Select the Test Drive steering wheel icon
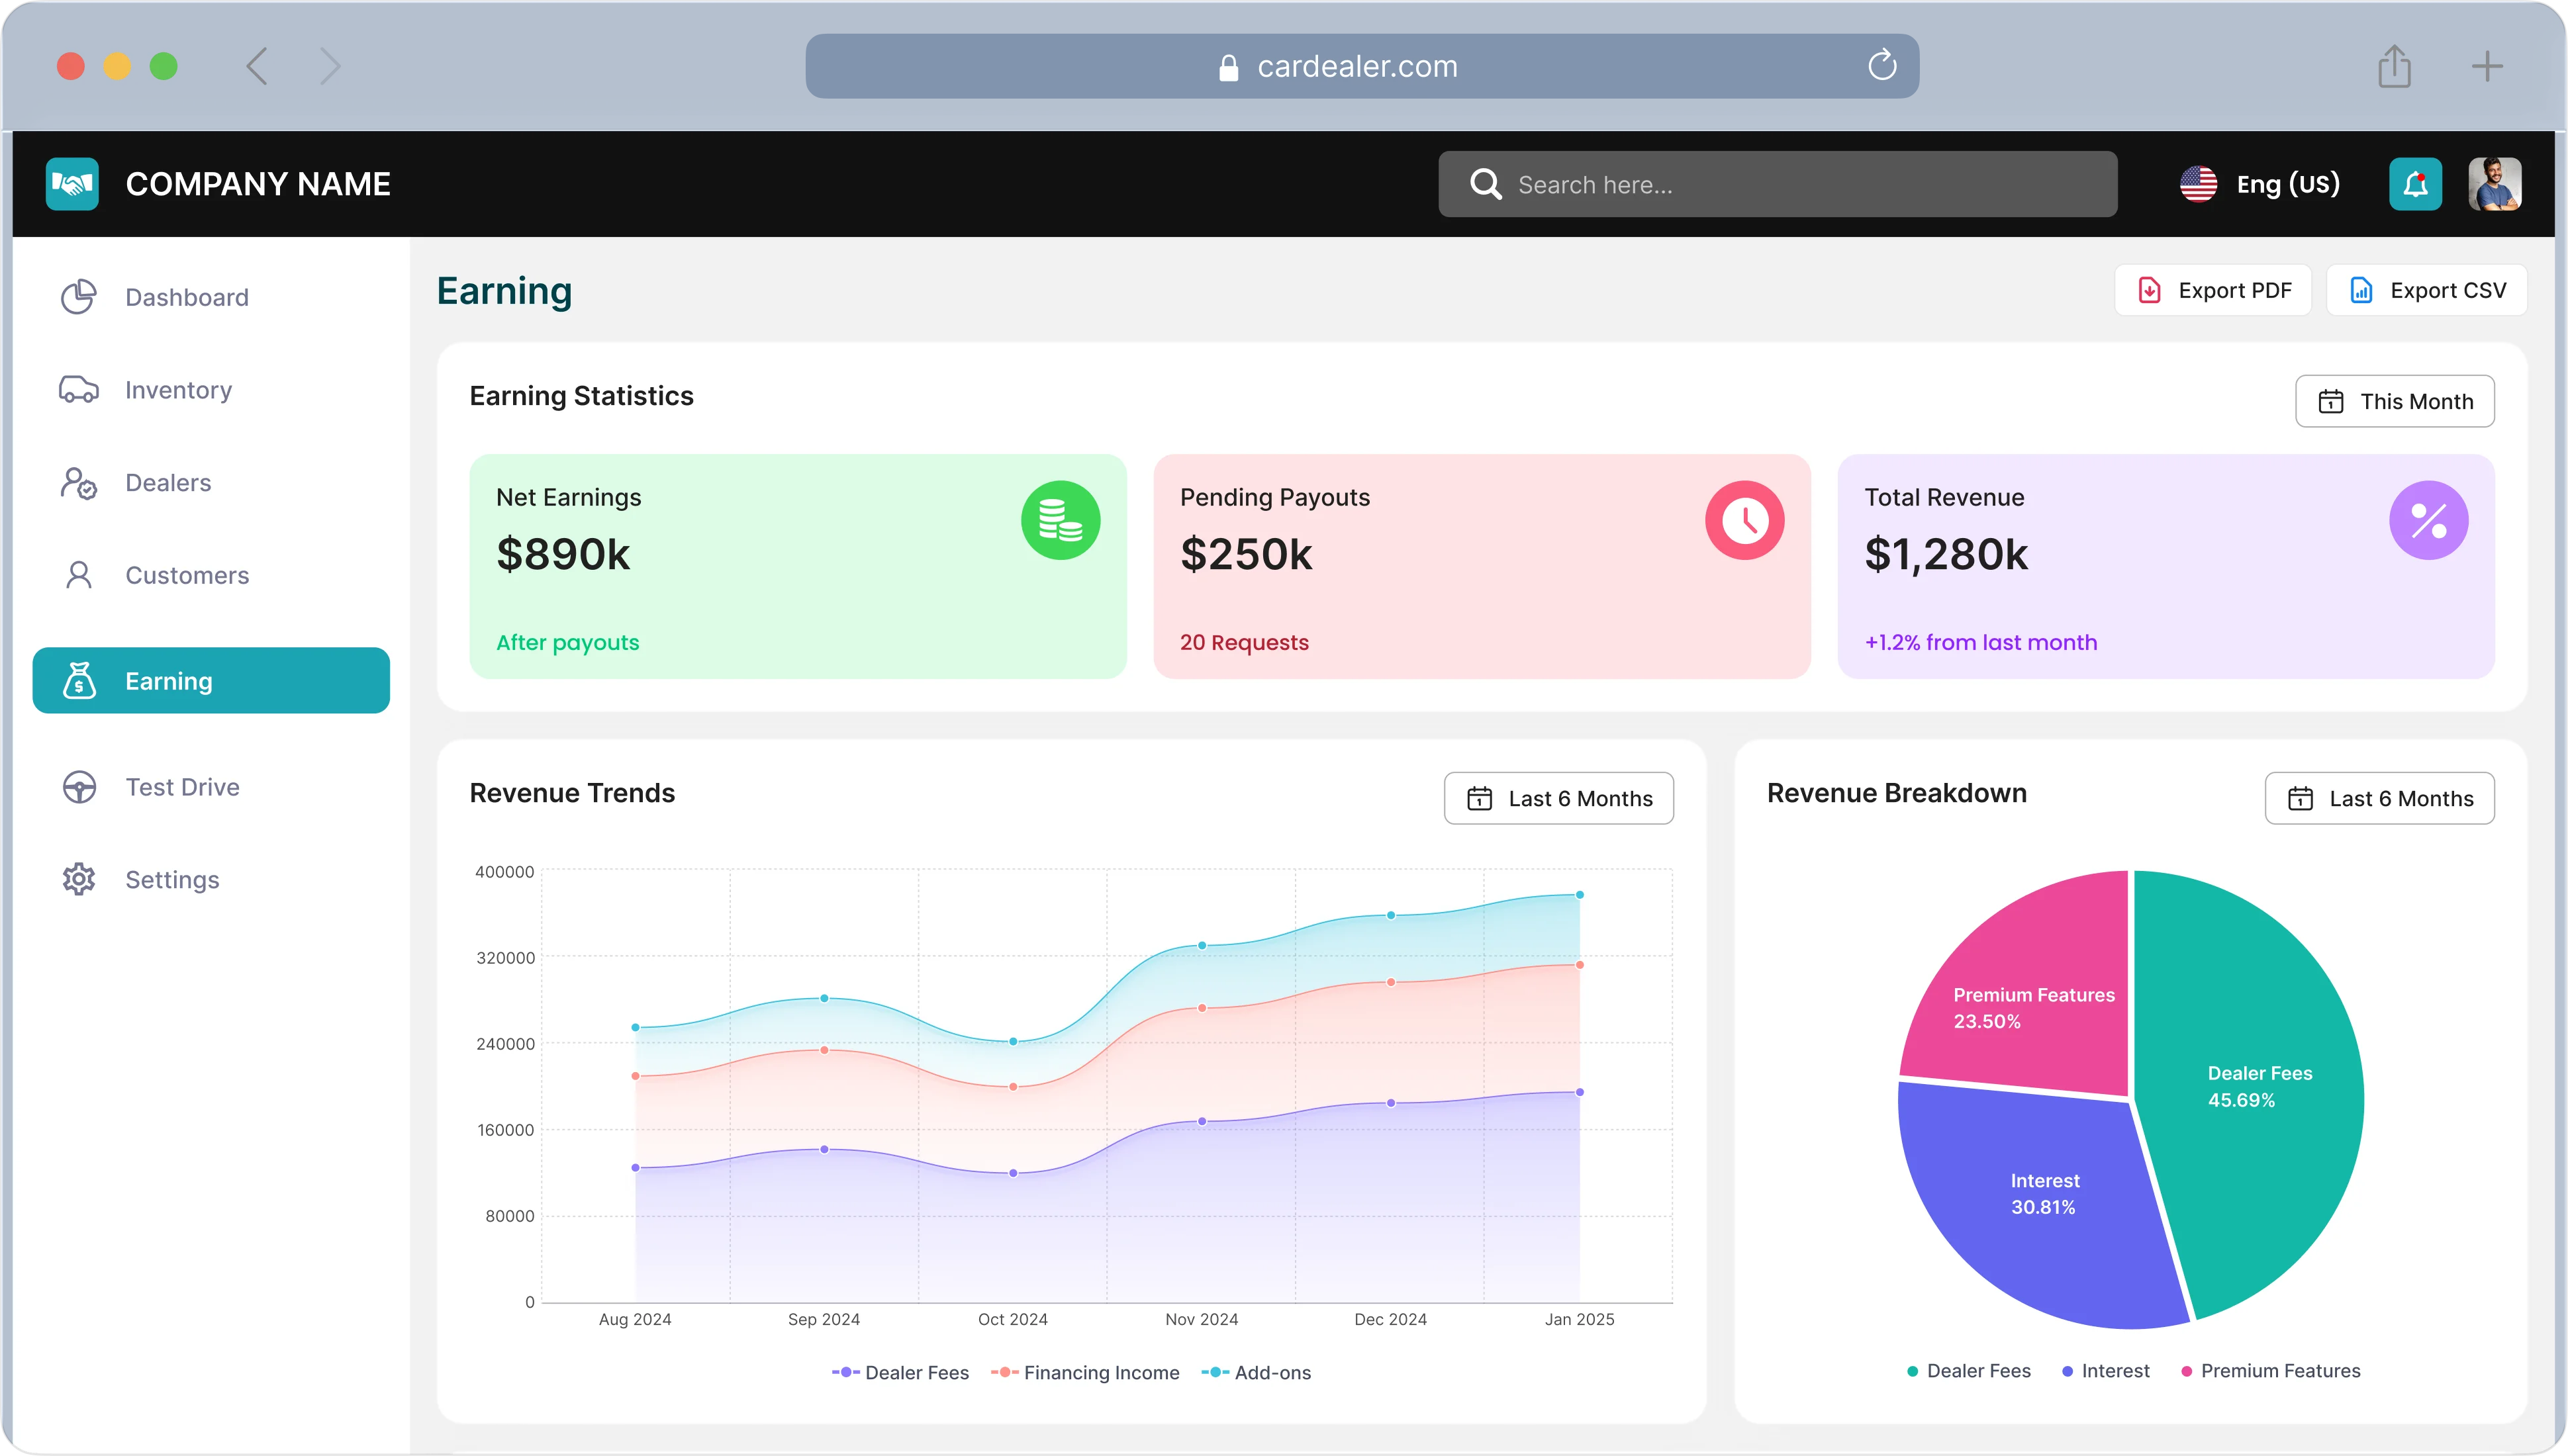Image resolution: width=2568 pixels, height=1456 pixels. point(79,787)
